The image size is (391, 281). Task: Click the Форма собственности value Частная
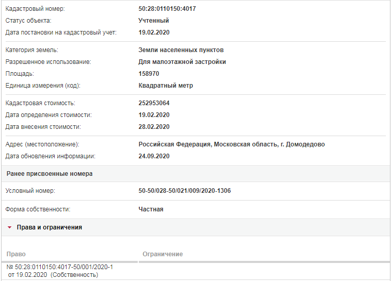click(151, 209)
